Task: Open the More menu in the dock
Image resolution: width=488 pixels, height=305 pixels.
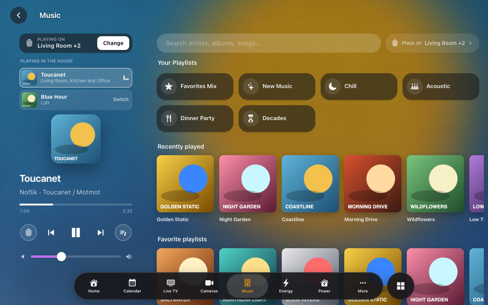Action: click(363, 286)
